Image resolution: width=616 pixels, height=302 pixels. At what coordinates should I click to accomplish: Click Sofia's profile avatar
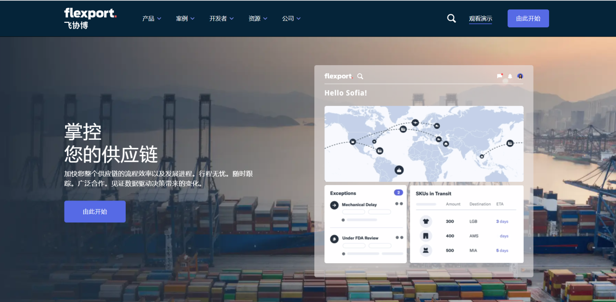pyautogui.click(x=520, y=76)
